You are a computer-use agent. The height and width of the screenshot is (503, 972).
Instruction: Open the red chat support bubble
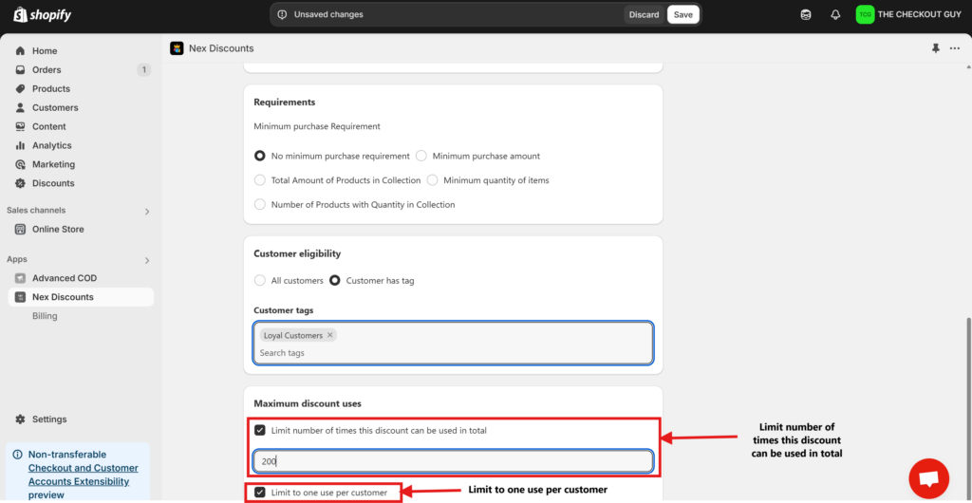pyautogui.click(x=929, y=477)
